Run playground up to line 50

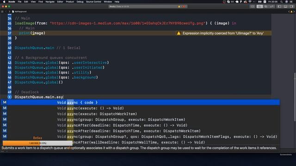pos(9,97)
